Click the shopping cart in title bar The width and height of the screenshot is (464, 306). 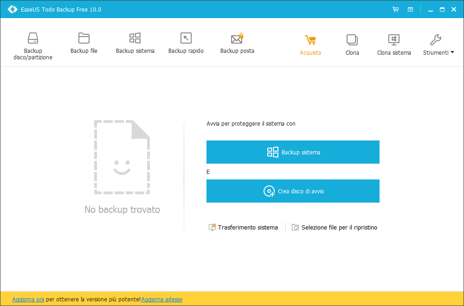(x=396, y=9)
